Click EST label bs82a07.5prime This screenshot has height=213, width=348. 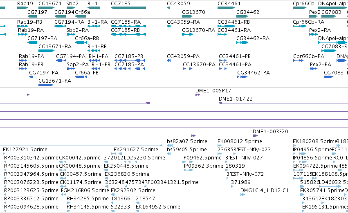tap(187, 141)
